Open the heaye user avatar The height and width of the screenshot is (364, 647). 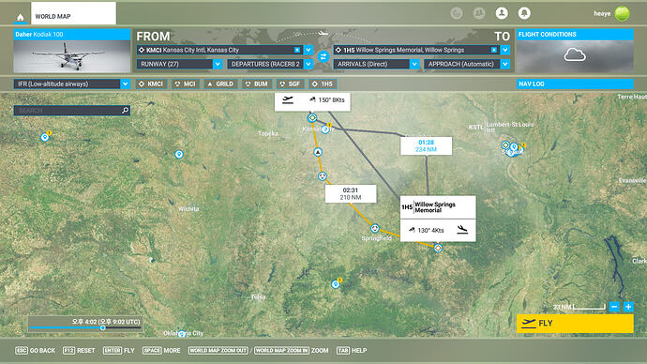click(x=622, y=14)
